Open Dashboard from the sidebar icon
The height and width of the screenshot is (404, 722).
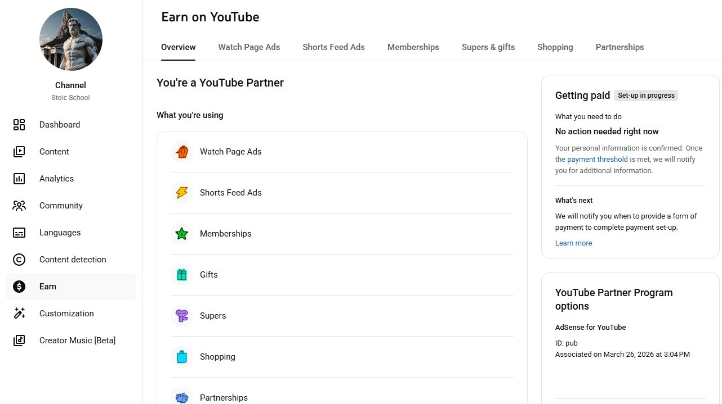click(x=19, y=125)
